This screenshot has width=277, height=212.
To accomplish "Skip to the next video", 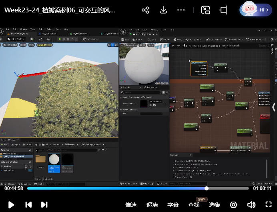I will click(x=44, y=205).
